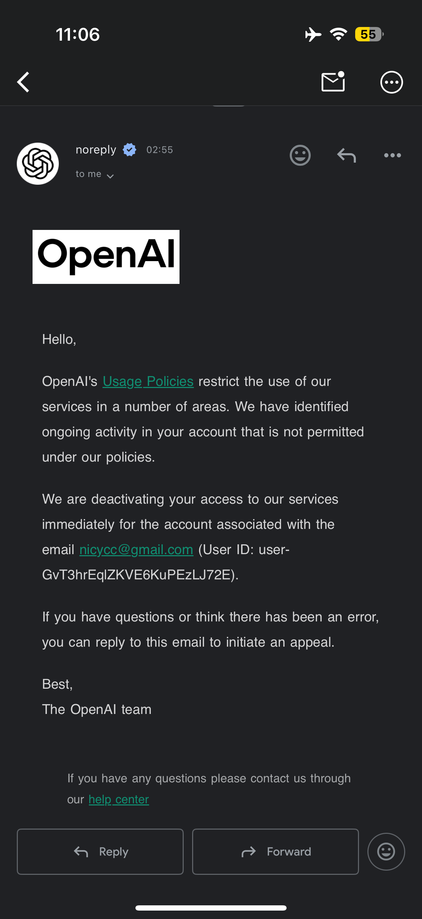Mark email as unread via envelope icon

[x=333, y=82]
